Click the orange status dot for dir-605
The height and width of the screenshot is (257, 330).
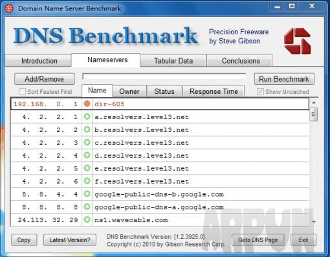tap(87, 104)
